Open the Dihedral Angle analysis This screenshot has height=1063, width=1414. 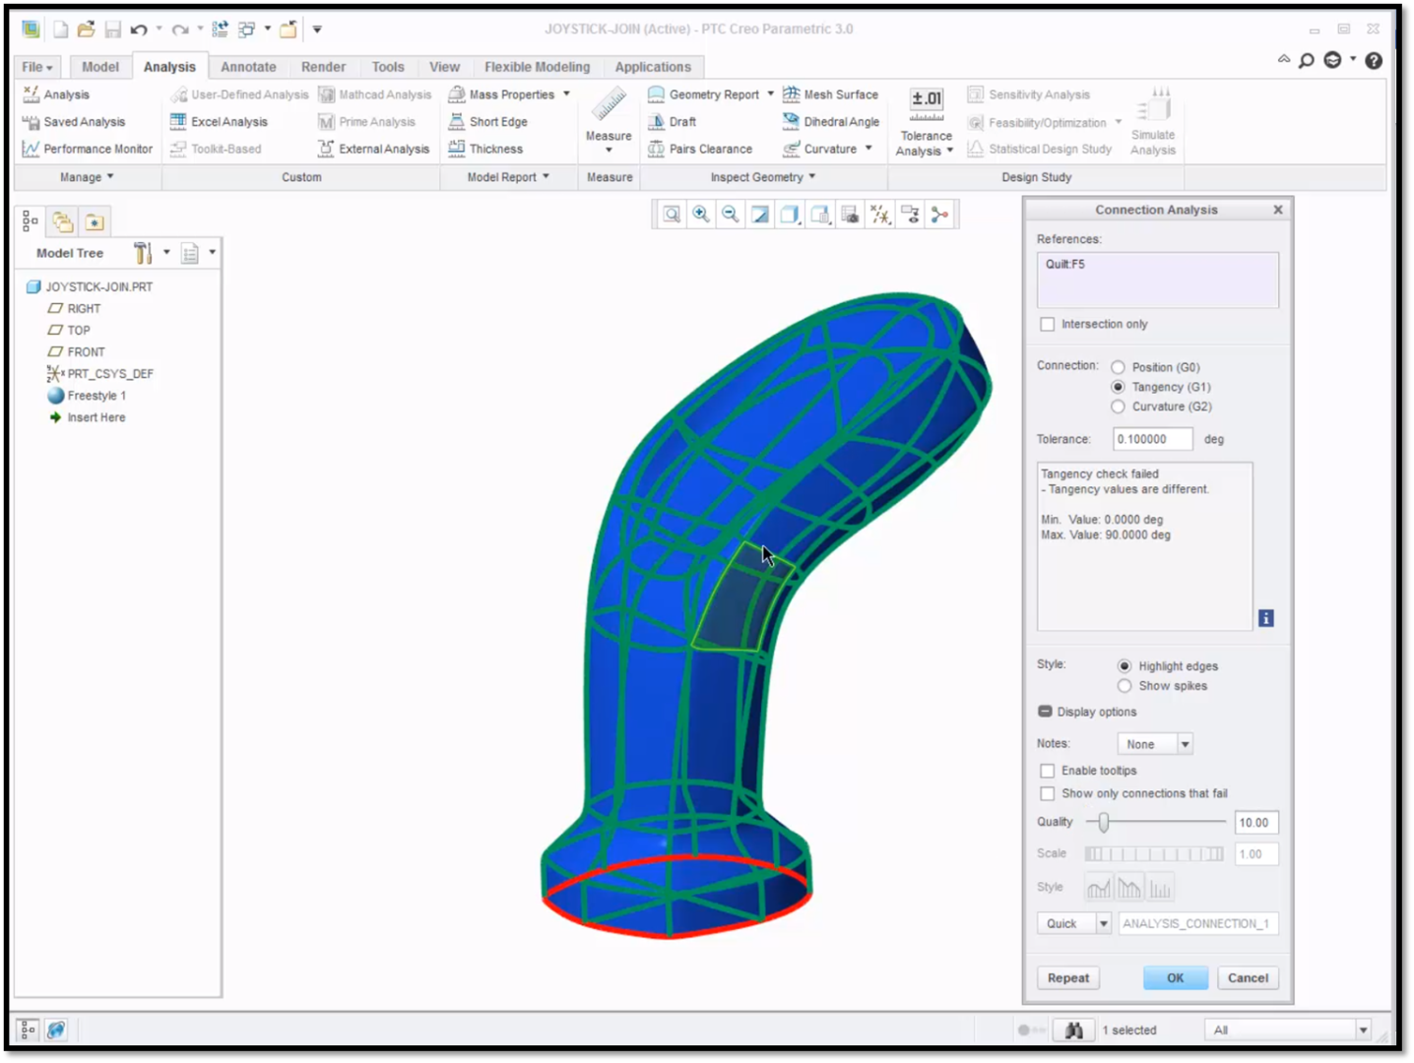click(831, 122)
